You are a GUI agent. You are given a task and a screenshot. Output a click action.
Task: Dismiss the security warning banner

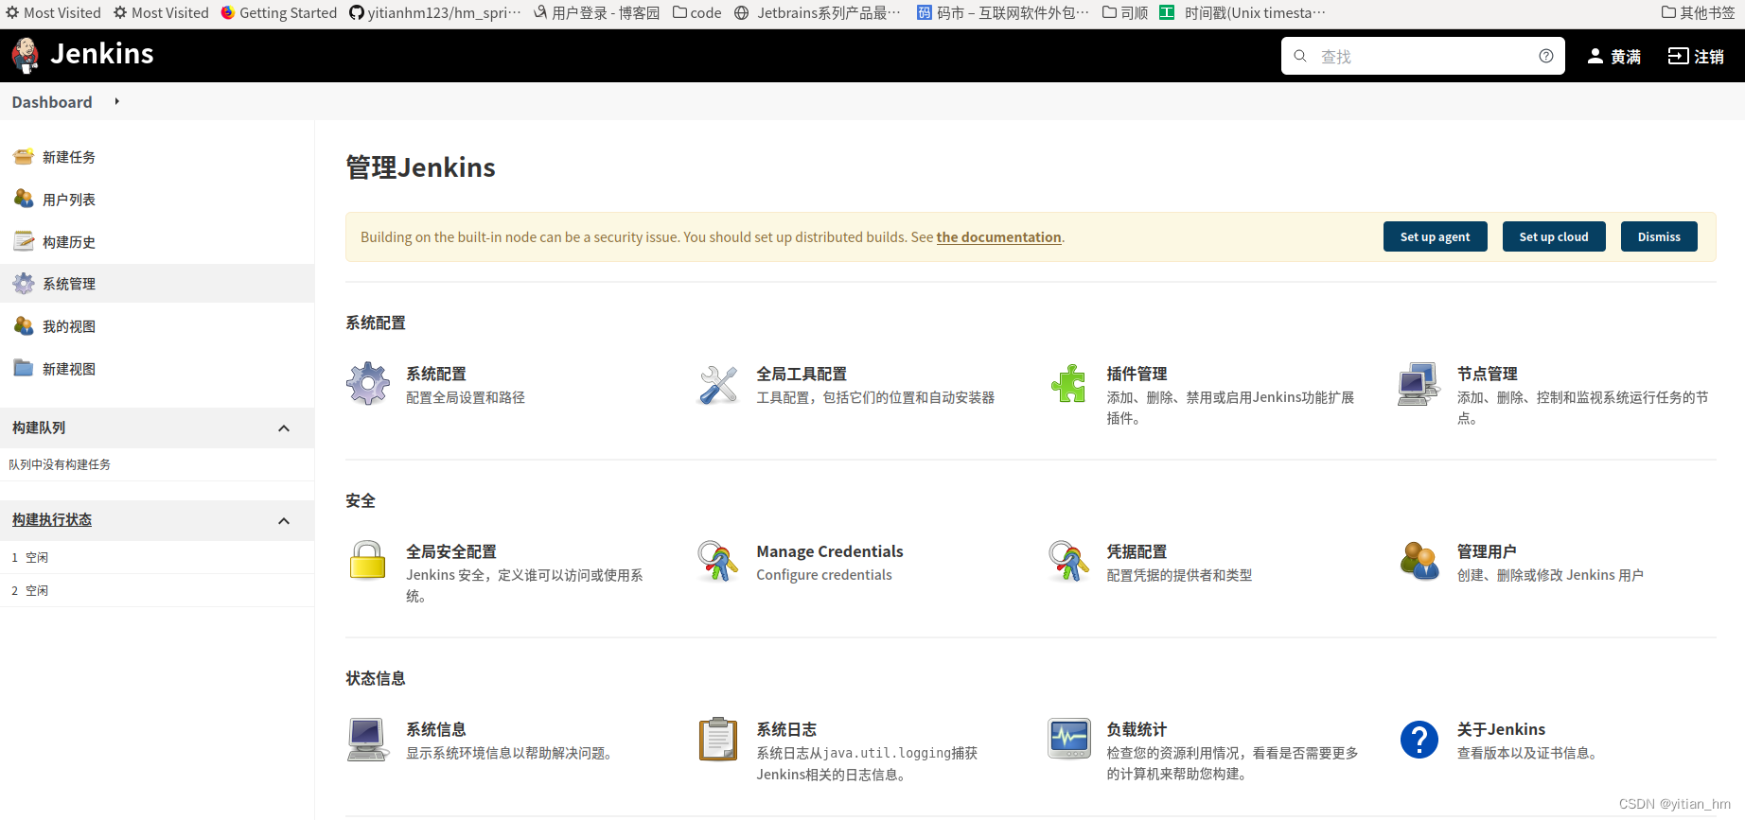[1659, 236]
